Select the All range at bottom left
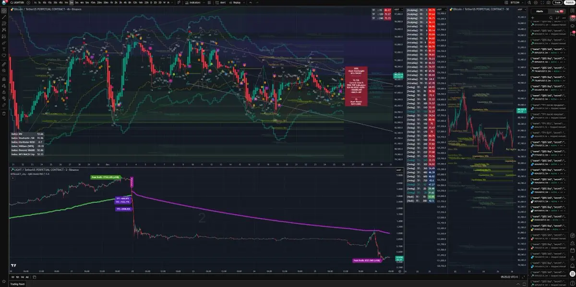 click(27, 277)
